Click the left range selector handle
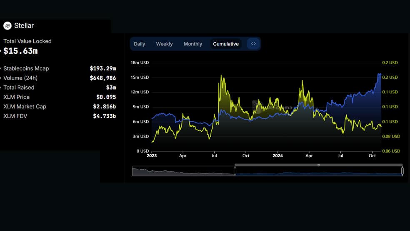410x231 pixels. click(235, 171)
